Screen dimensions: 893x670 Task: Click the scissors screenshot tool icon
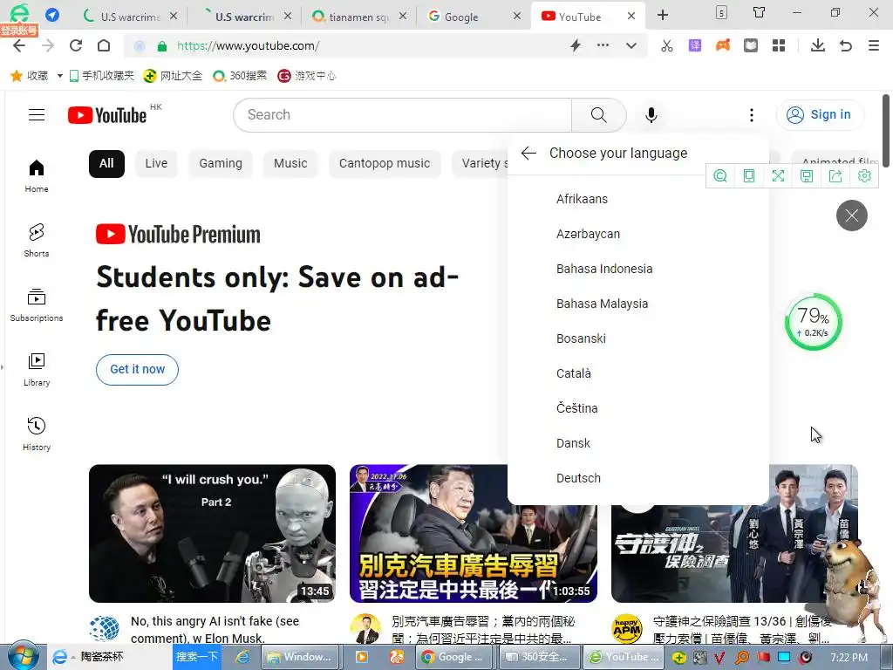pyautogui.click(x=667, y=45)
